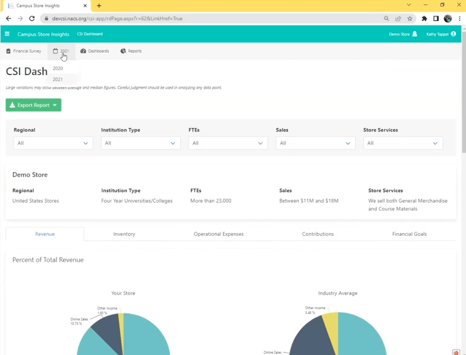466x355 pixels.
Task: Toggle the browser side panel icon
Action: pos(436,18)
